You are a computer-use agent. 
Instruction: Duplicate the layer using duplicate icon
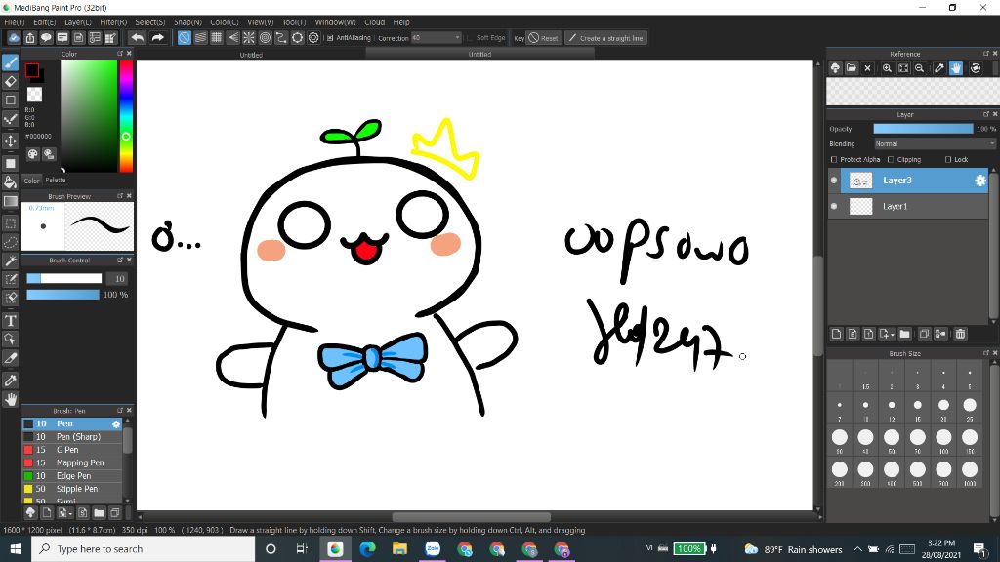924,334
